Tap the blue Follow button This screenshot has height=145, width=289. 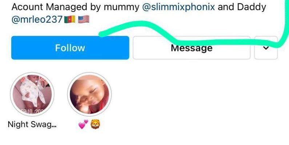tap(70, 48)
